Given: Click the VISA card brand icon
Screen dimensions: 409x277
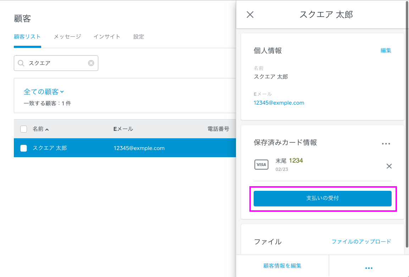Looking at the screenshot, I should (261, 164).
